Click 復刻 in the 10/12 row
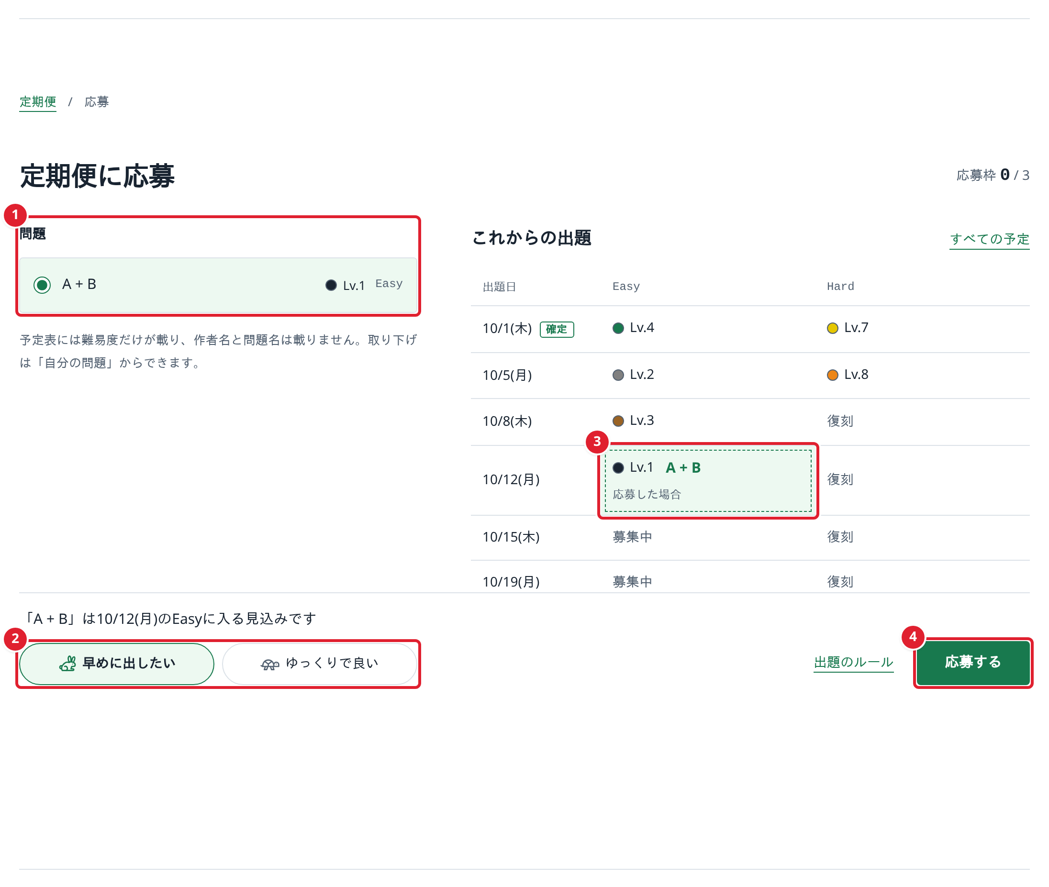The image size is (1049, 887). click(840, 479)
